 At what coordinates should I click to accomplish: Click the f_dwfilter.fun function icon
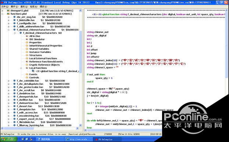point(14,100)
